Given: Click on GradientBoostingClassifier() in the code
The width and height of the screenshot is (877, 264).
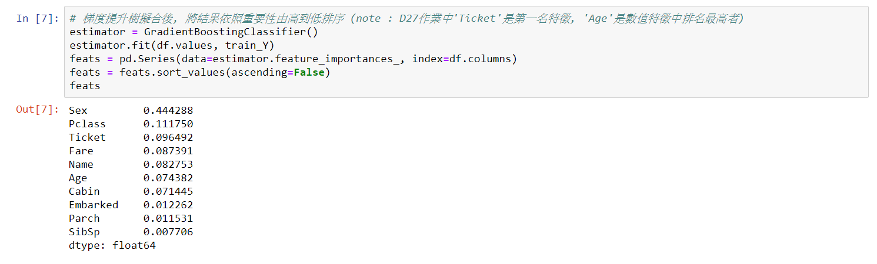Looking at the screenshot, I should coord(231,32).
